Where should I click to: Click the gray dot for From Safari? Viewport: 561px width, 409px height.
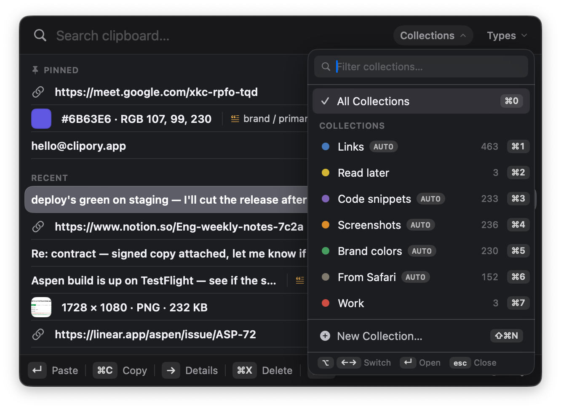pos(326,277)
